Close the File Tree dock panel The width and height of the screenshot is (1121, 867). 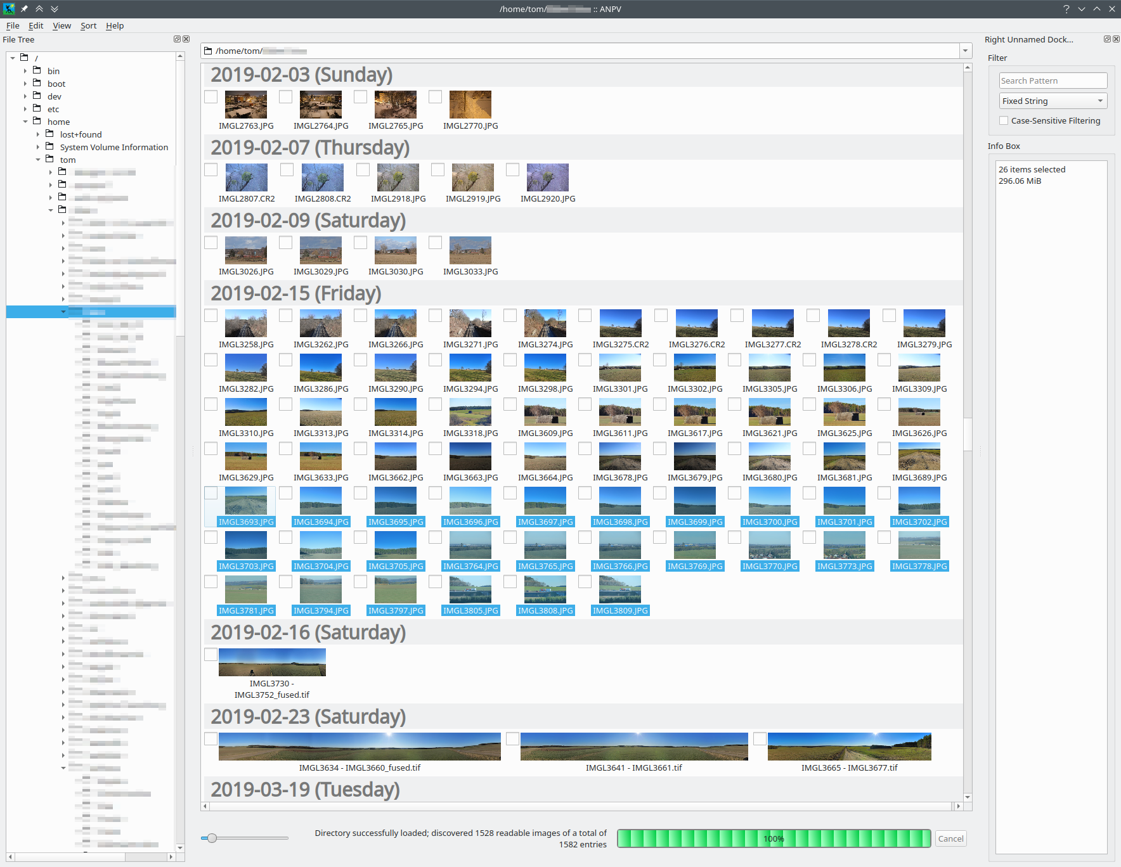click(x=186, y=39)
